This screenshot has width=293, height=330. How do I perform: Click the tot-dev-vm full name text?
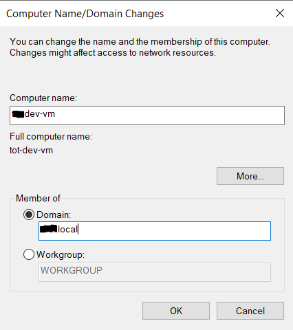pos(31,151)
